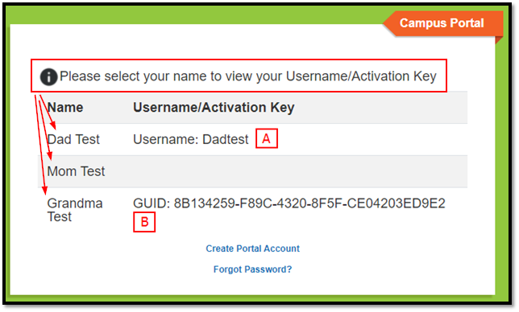Viewport: 519px width, 312px height.
Task: Click the black info circle icon
Action: coord(48,77)
